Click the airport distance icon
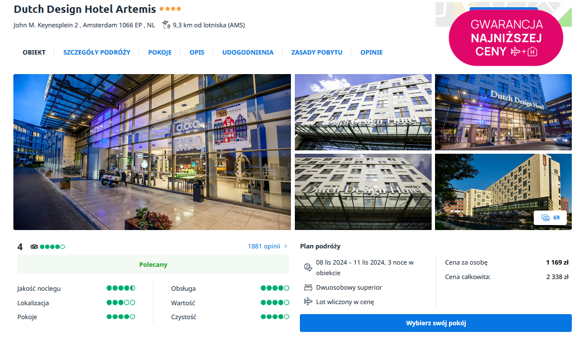Viewport: 588px width, 347px height. (166, 25)
